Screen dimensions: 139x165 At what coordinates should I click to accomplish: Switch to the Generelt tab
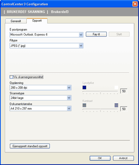[16, 21]
